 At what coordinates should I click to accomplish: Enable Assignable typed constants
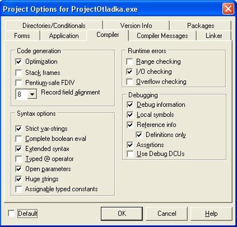click(x=18, y=189)
